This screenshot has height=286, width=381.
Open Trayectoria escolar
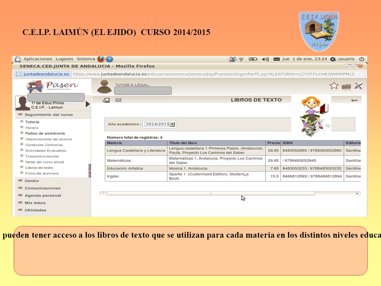(x=42, y=156)
